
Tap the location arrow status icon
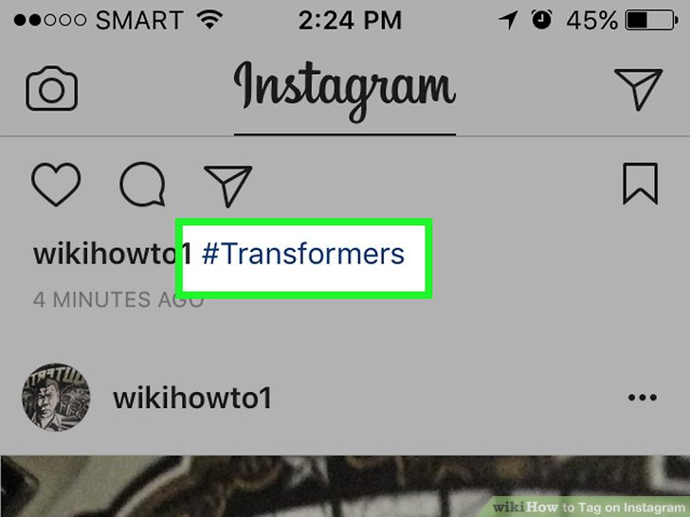[x=508, y=20]
